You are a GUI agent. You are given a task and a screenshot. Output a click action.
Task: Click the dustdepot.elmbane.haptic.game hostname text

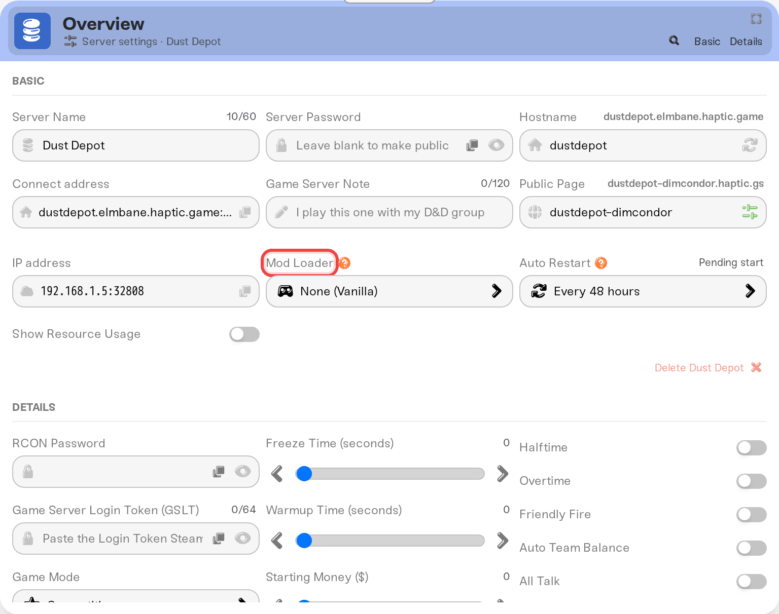pos(683,117)
